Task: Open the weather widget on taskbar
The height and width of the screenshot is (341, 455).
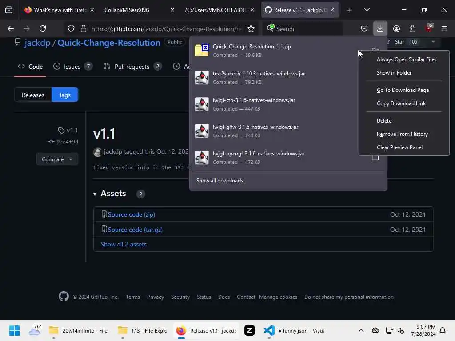Action: click(35, 330)
